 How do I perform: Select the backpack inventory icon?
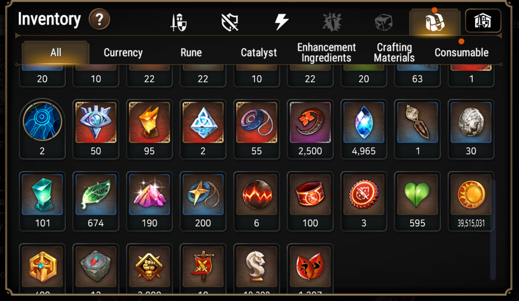(435, 22)
